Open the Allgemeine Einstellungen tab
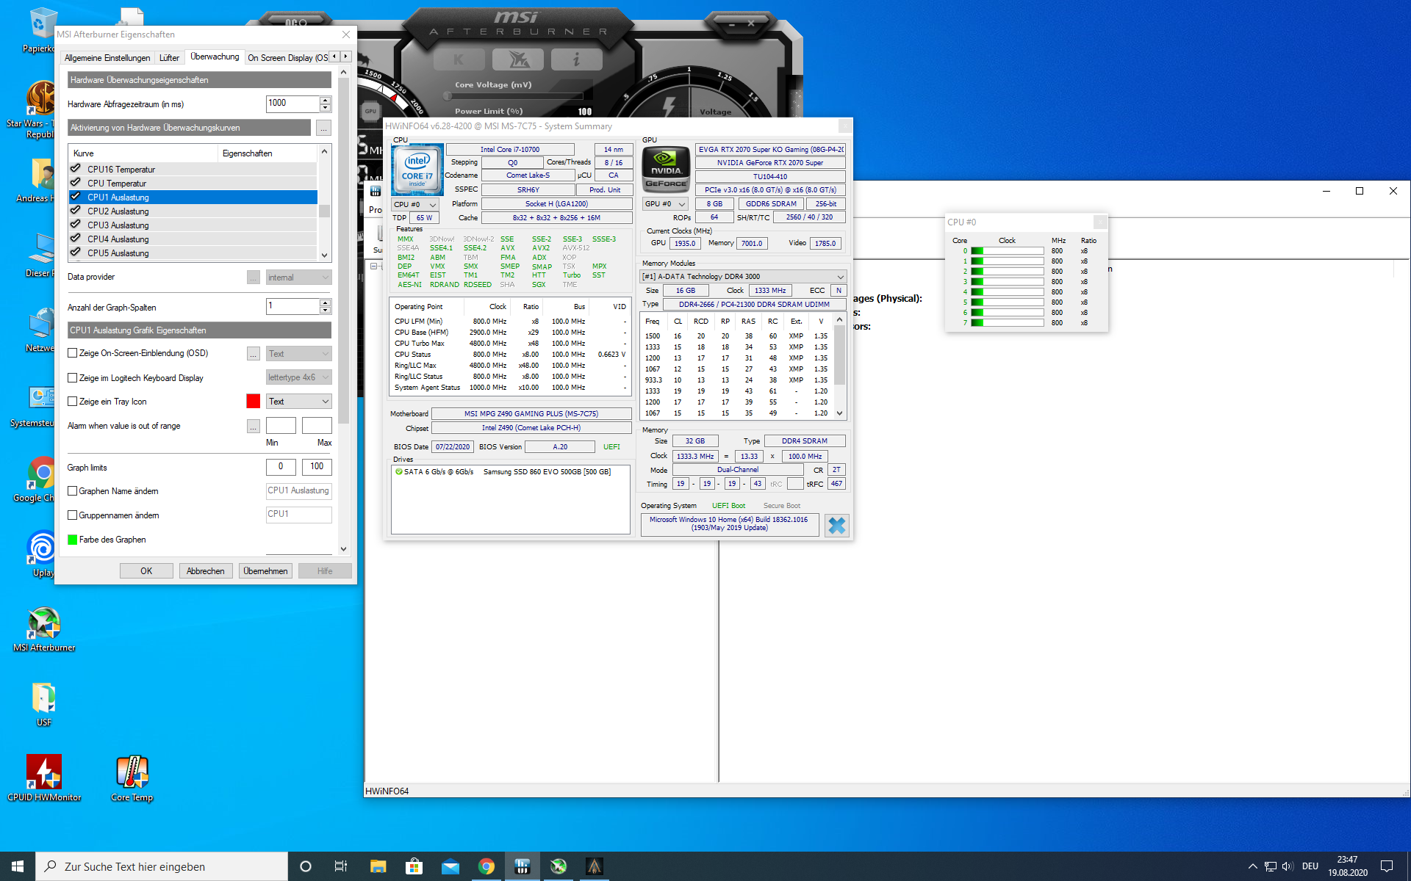 pyautogui.click(x=107, y=57)
